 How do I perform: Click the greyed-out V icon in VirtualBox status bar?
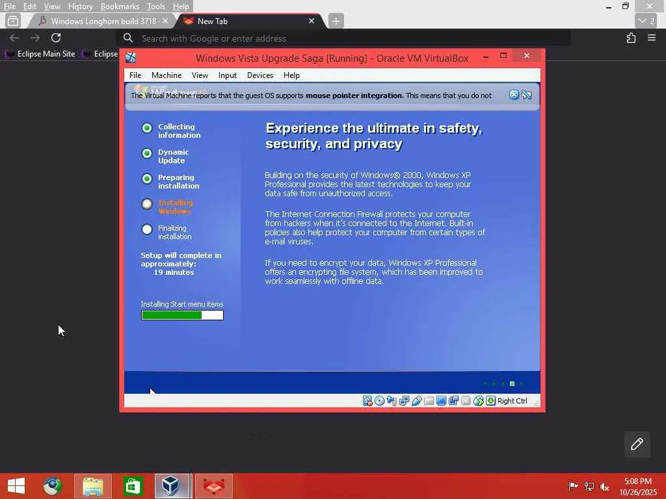[466, 401]
